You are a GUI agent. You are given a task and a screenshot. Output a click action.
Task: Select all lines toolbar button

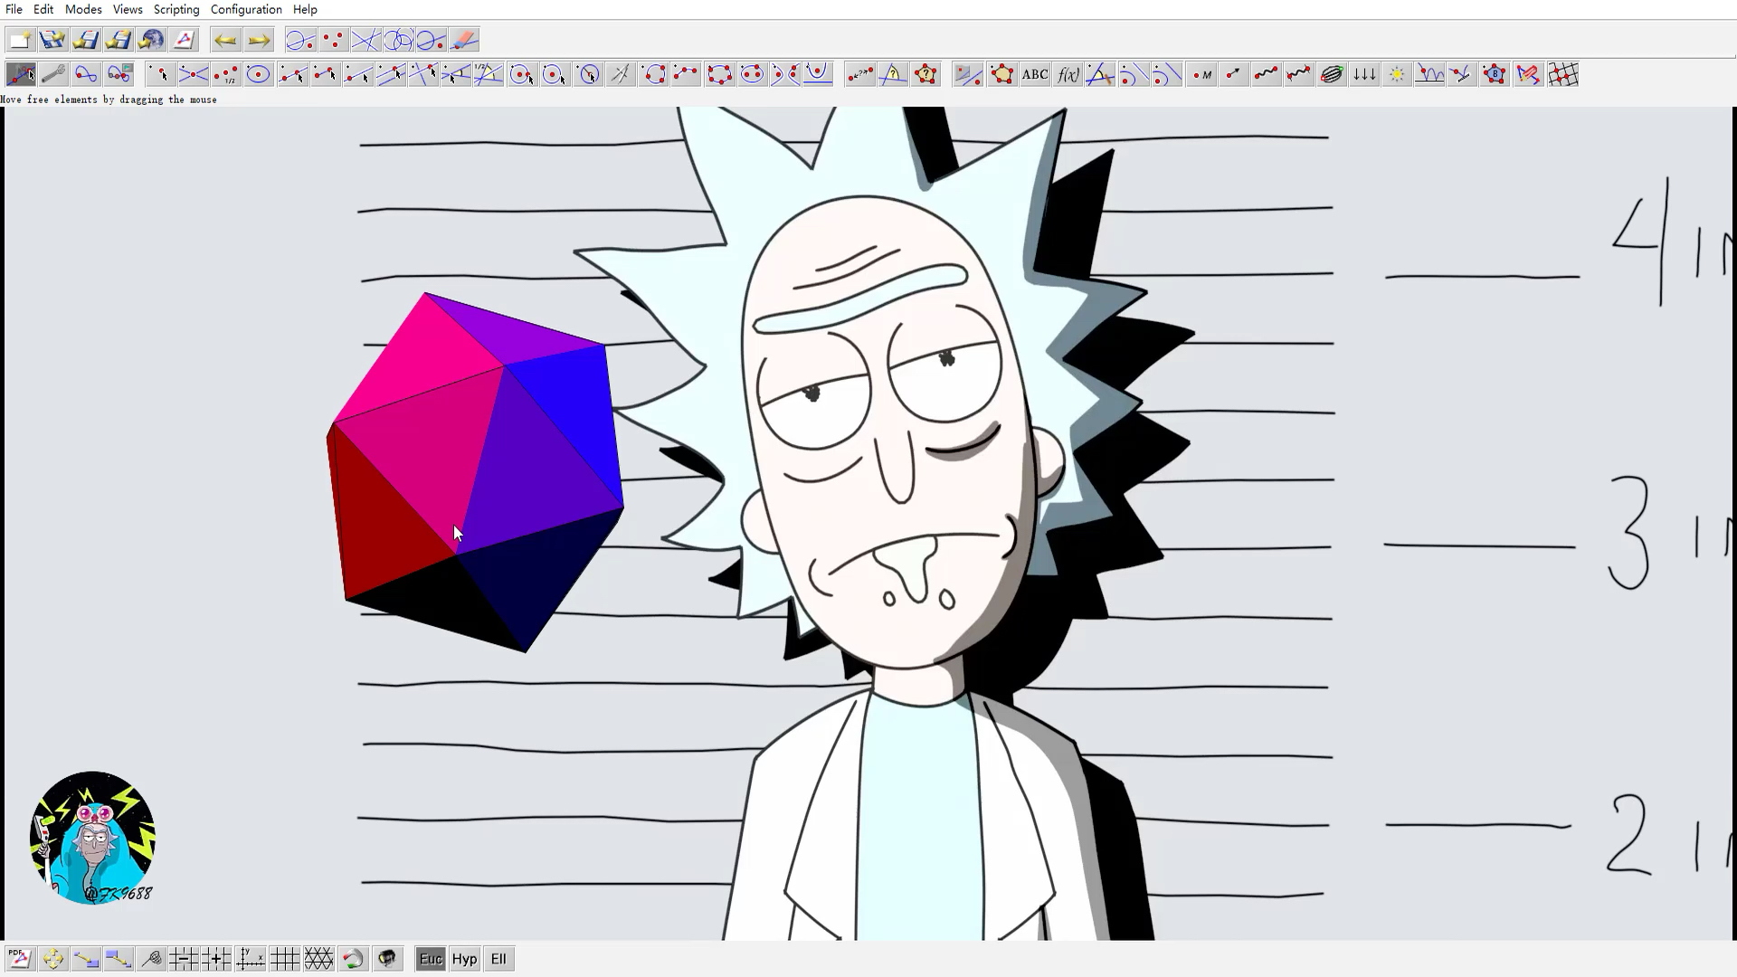point(365,40)
